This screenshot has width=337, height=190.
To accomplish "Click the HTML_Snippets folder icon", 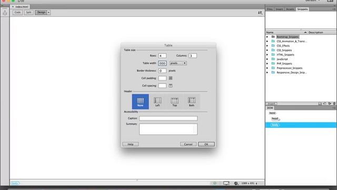I will tap(273, 54).
